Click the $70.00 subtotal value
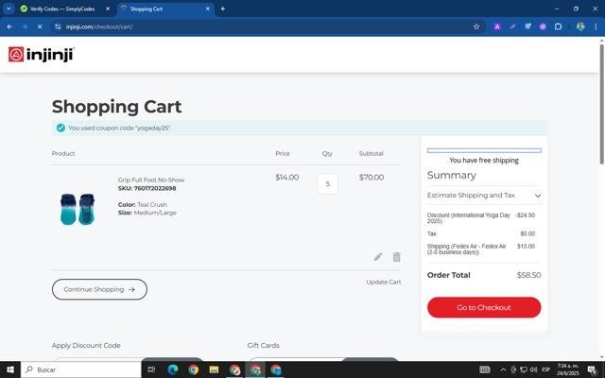Viewport: 605px width, 378px height. click(372, 178)
